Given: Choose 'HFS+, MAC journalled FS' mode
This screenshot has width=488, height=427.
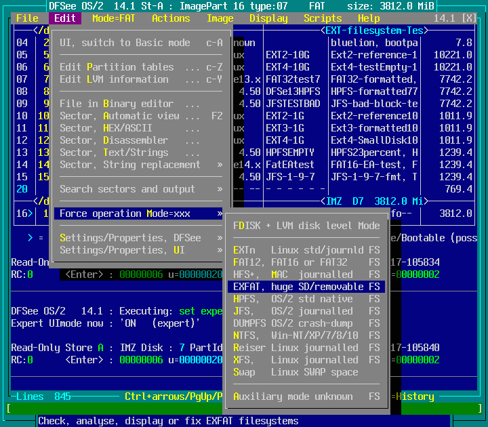Looking at the screenshot, I should pyautogui.click(x=306, y=274).
